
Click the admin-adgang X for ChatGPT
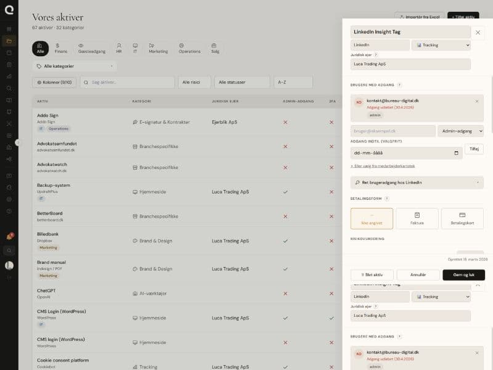pos(285,294)
